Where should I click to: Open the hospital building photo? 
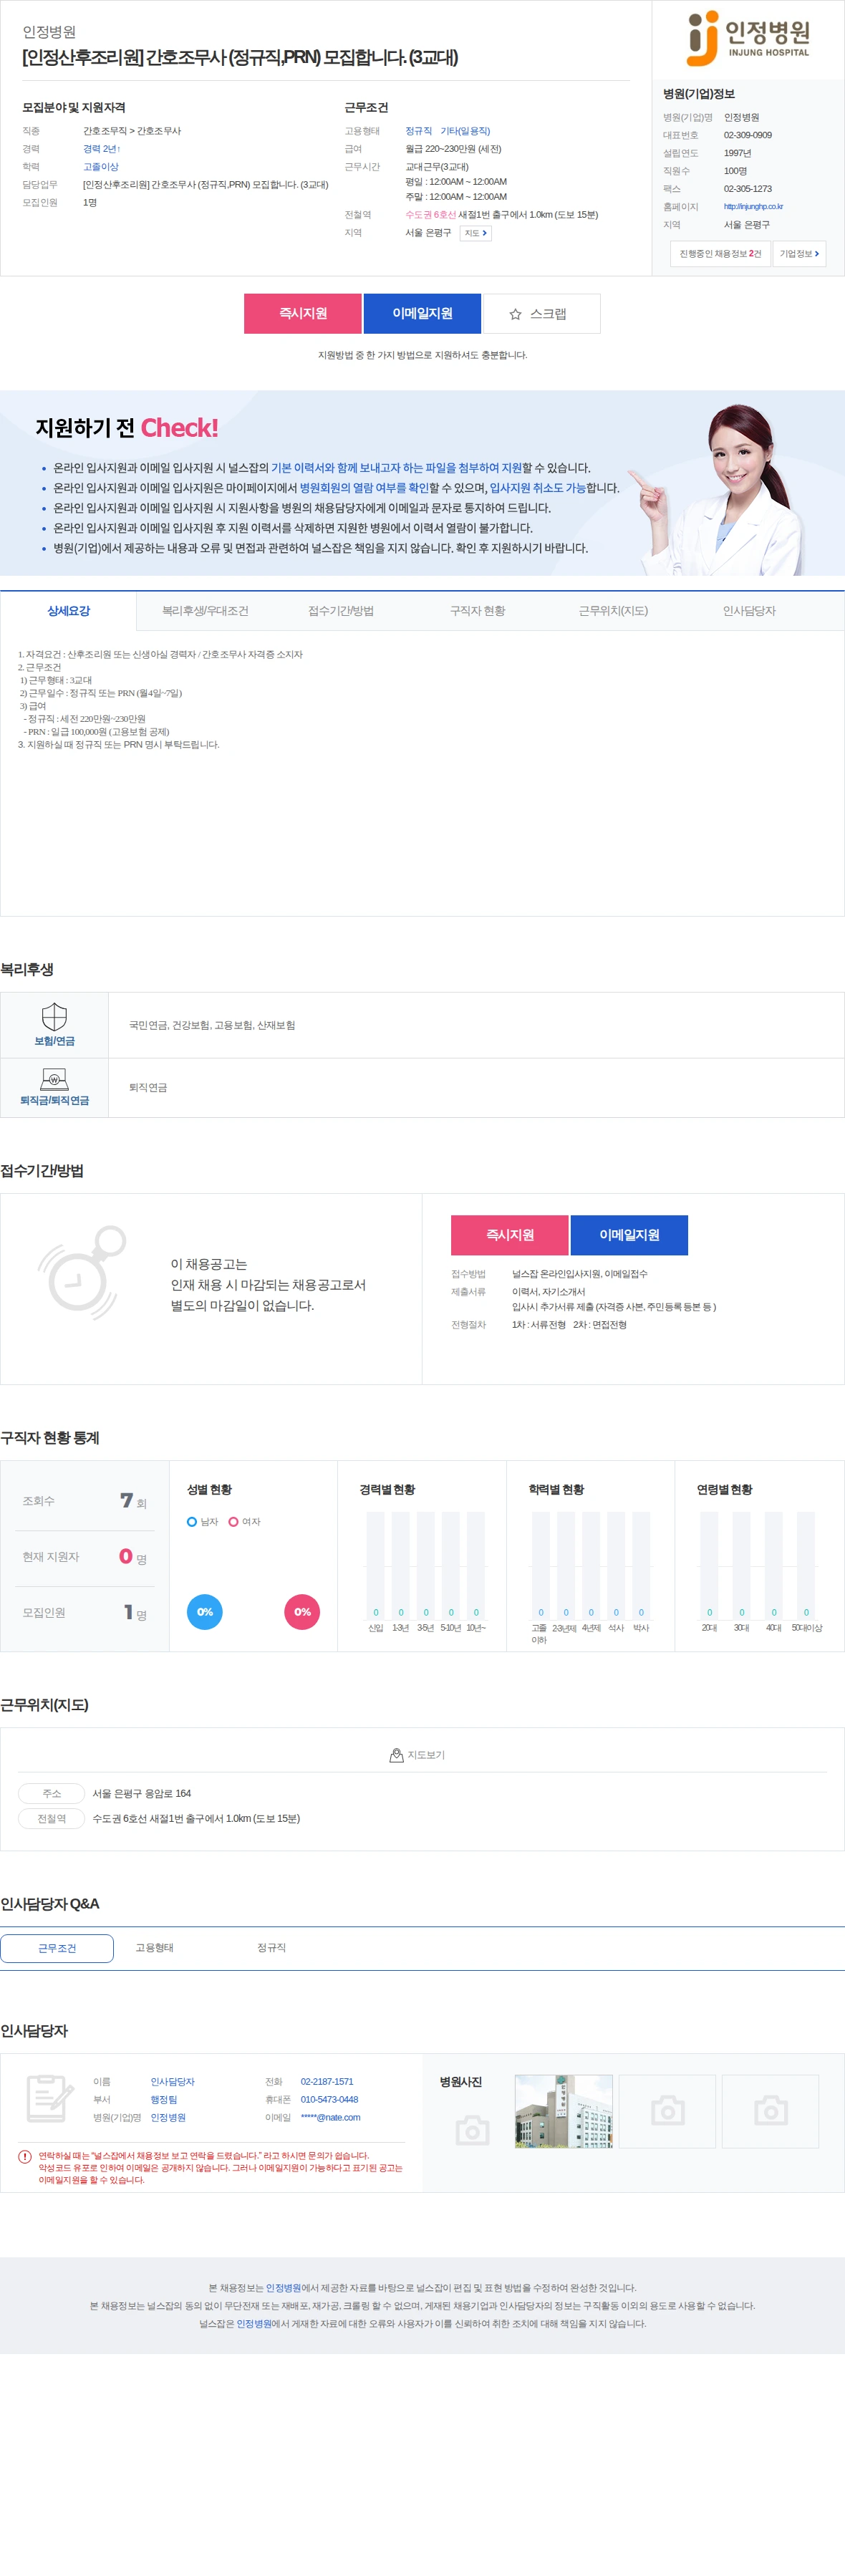pos(563,2110)
